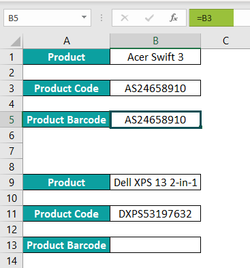Image resolution: width=250 pixels, height=268 pixels.
Task: Select row 12 header
Action: [12, 229]
